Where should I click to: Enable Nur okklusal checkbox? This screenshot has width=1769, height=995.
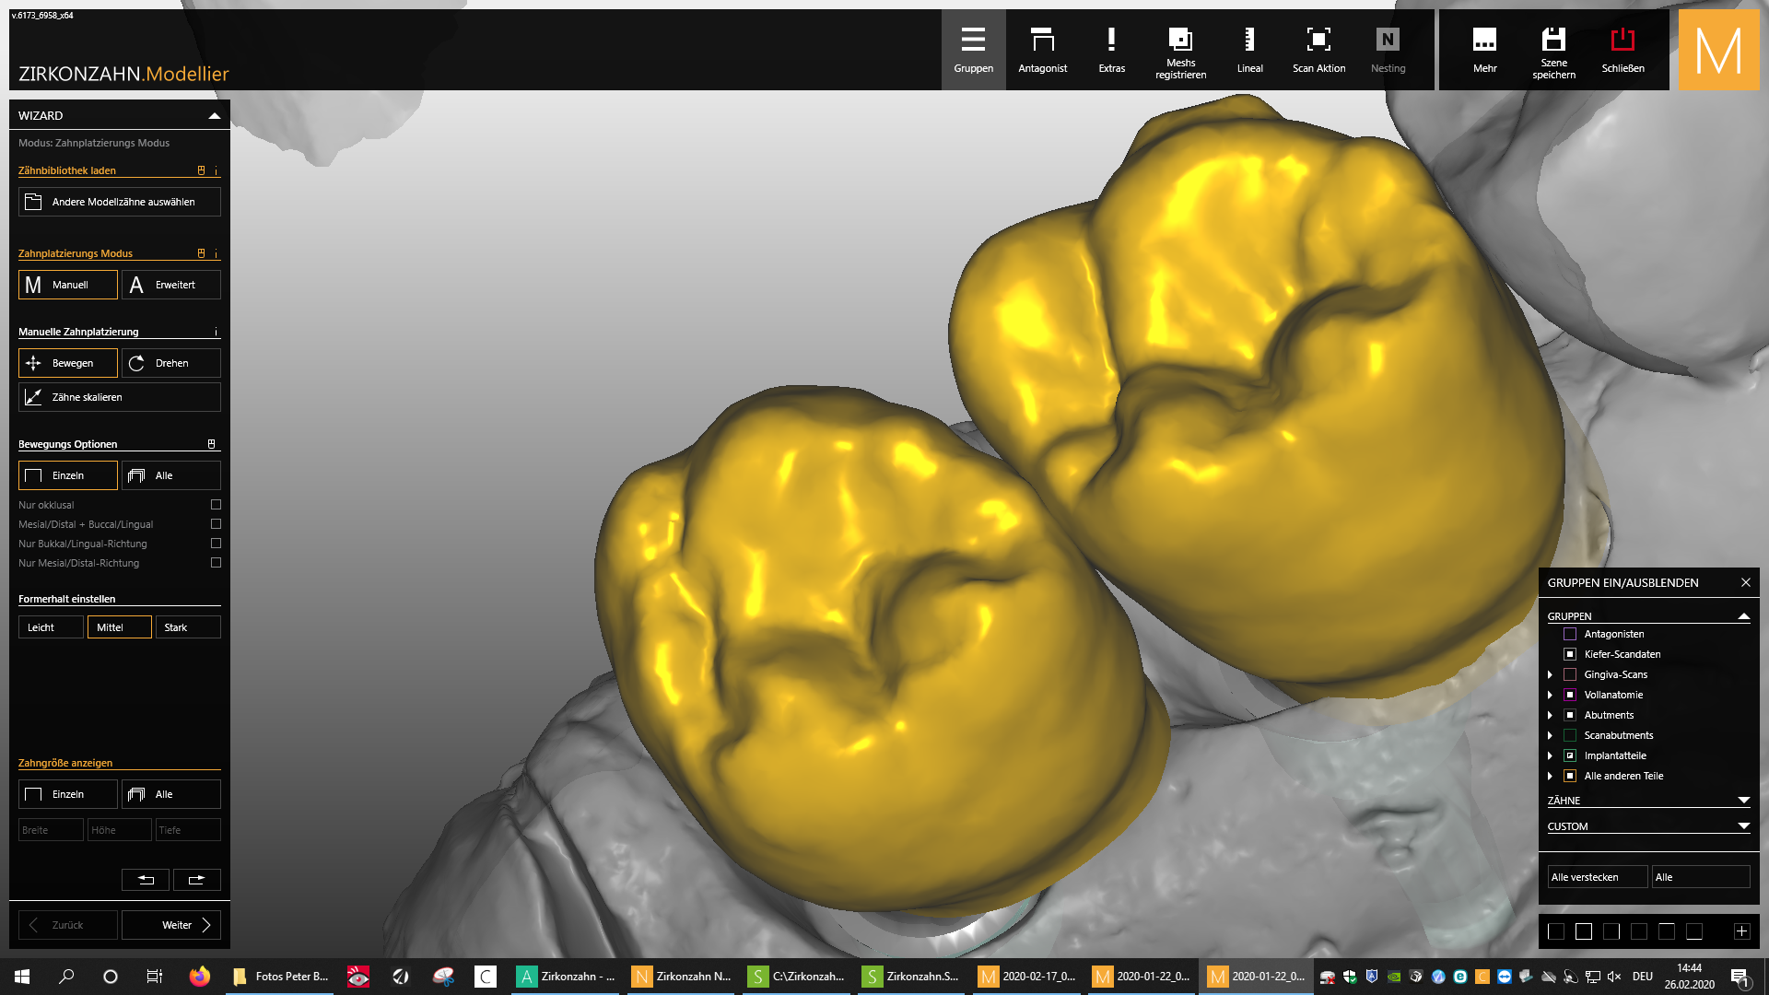(x=216, y=505)
